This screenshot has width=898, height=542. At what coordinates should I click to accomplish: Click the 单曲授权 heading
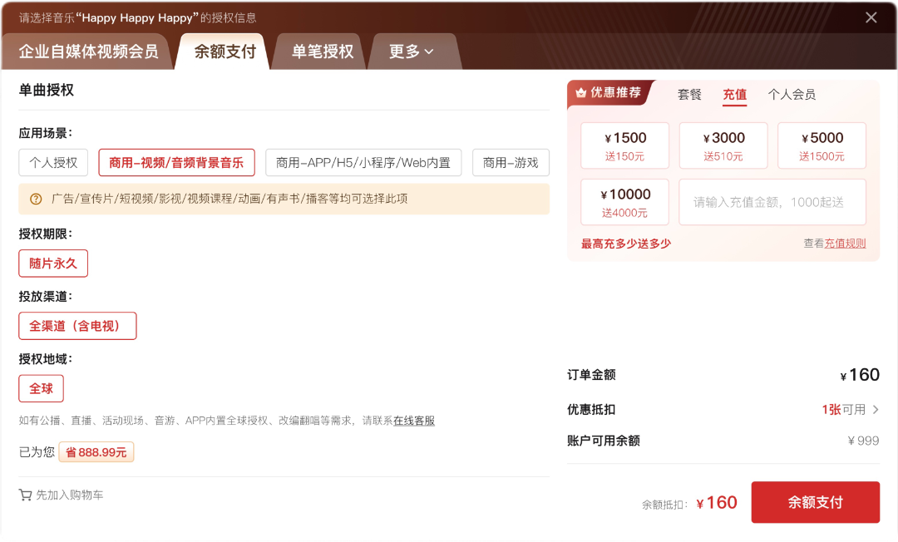[47, 90]
